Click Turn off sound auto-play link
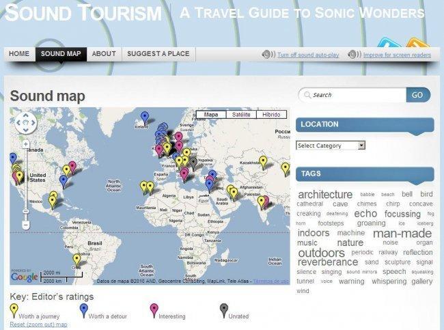 [308, 55]
